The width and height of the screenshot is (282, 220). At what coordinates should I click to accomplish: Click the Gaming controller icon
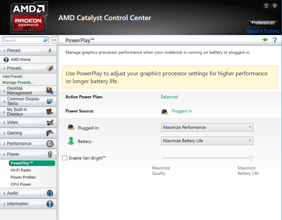click(x=50, y=133)
